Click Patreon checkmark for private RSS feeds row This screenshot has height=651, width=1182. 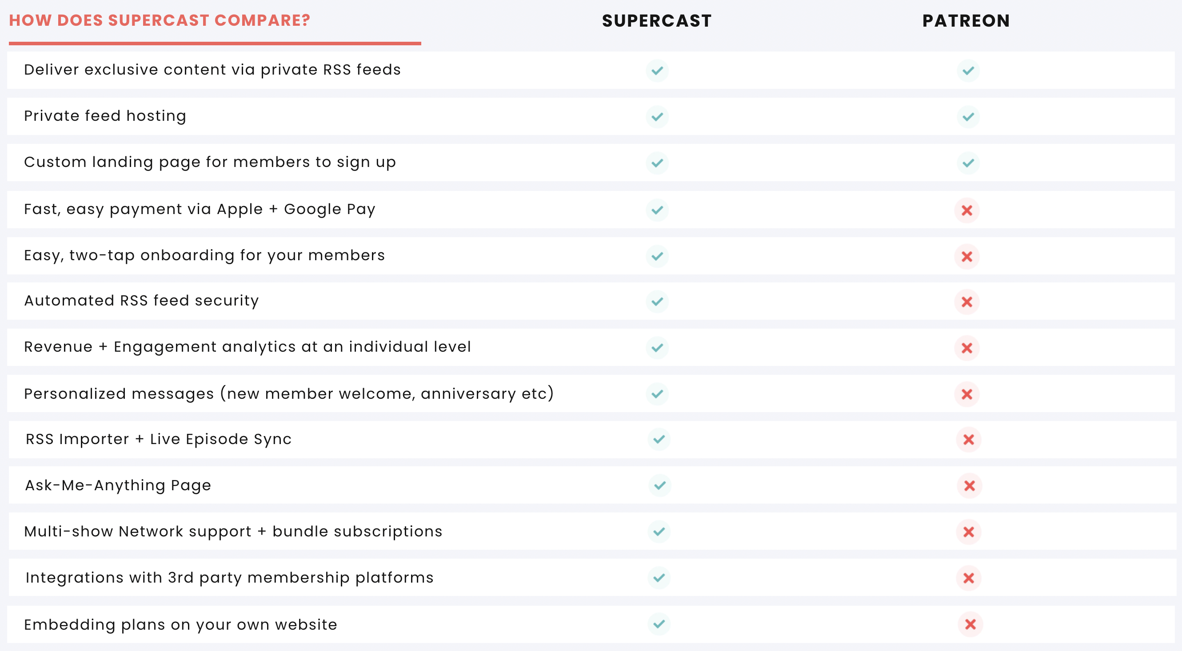click(968, 71)
